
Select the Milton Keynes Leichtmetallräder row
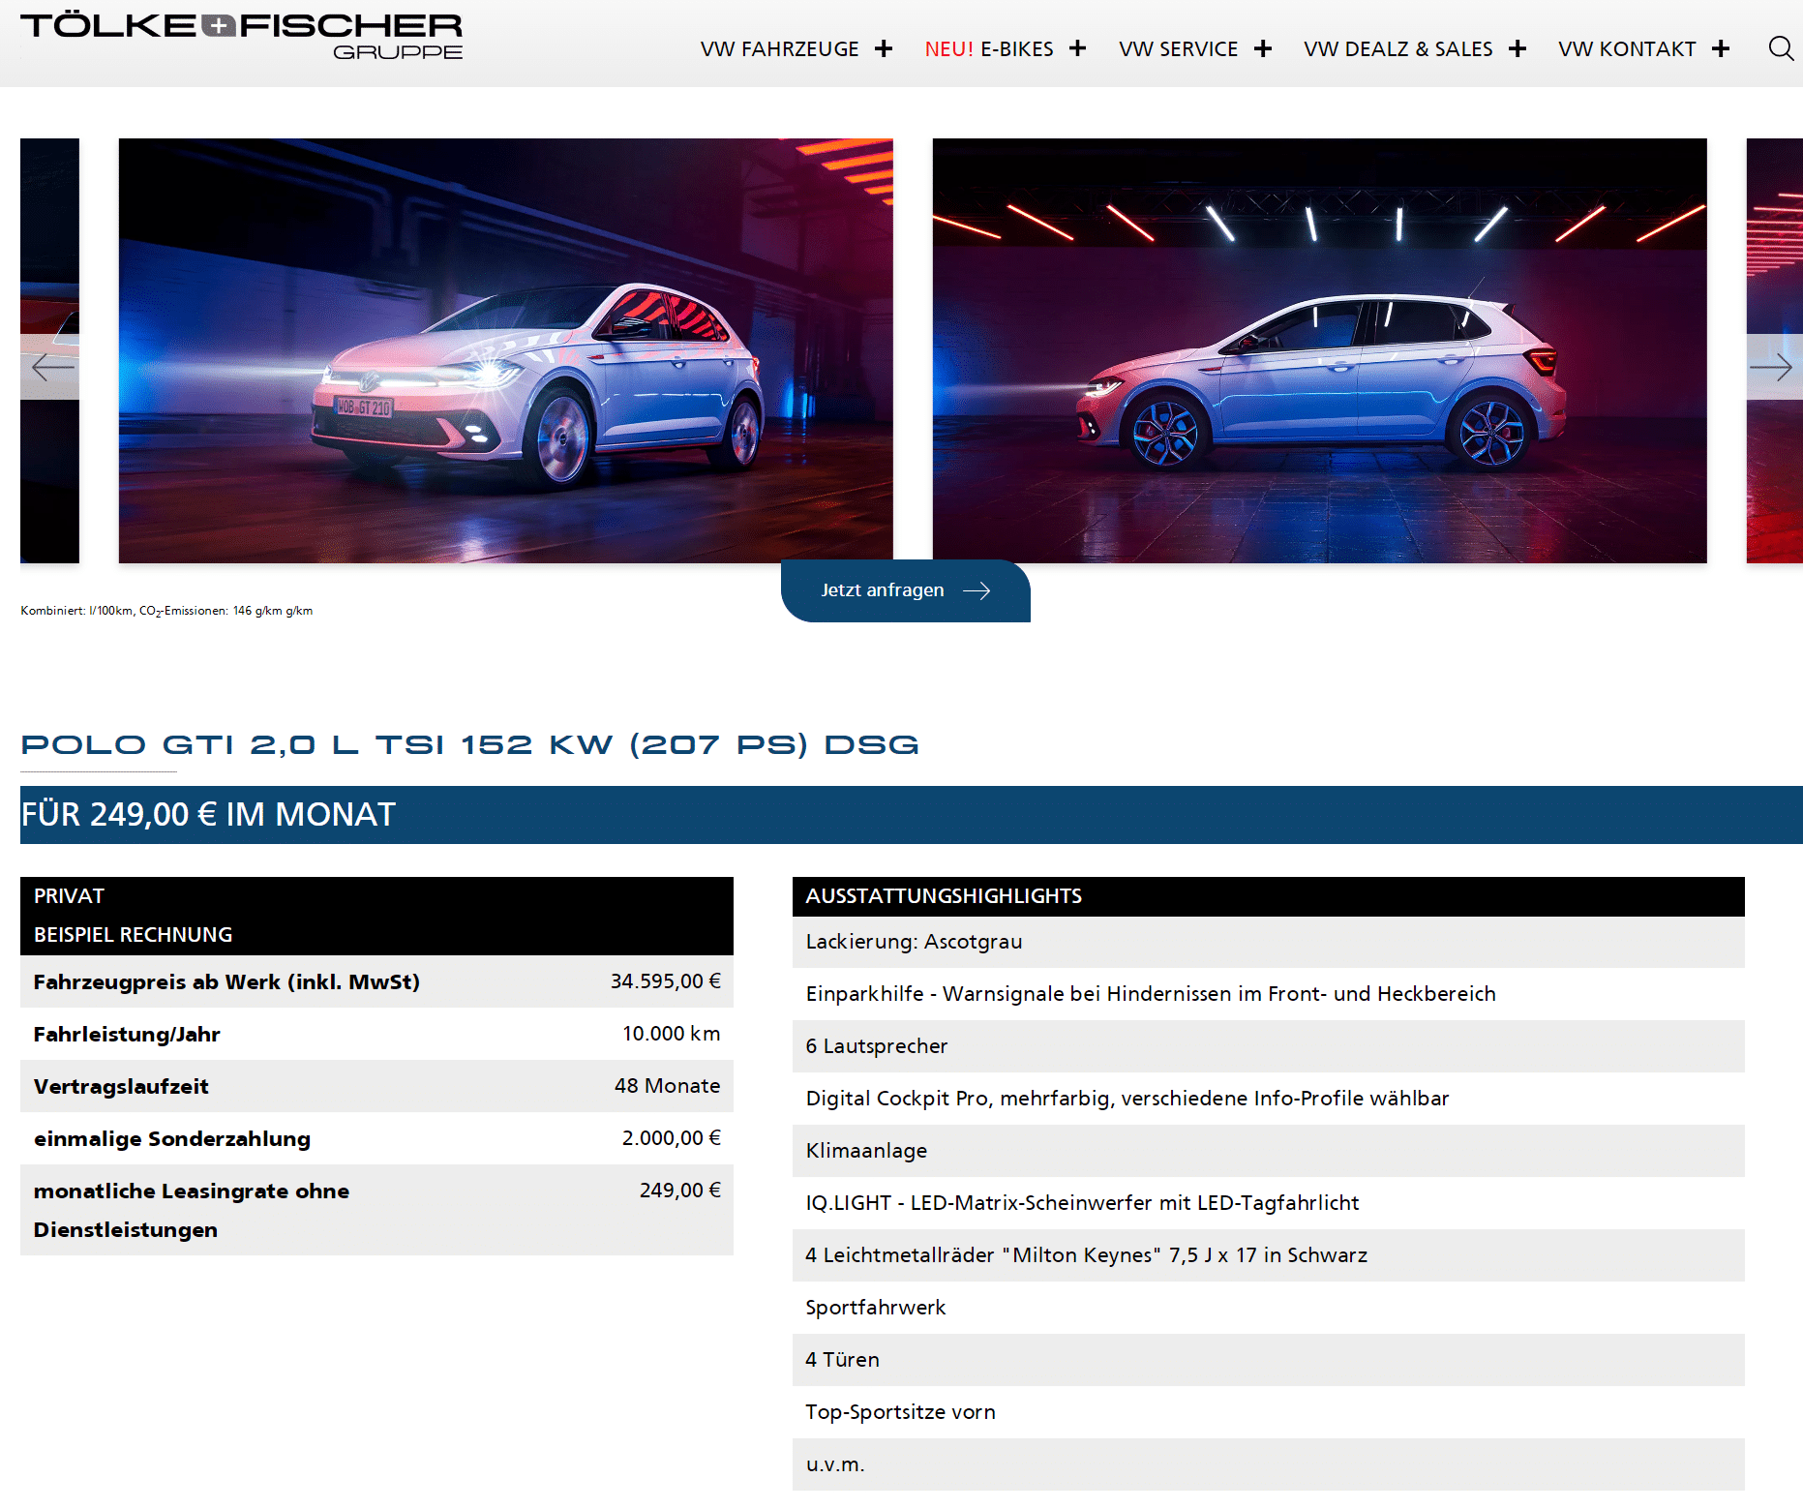[x=1269, y=1255]
